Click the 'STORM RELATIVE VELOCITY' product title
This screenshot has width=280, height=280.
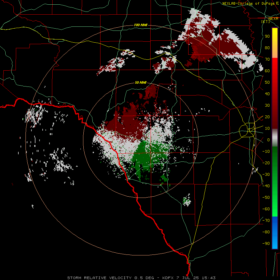point(100,278)
